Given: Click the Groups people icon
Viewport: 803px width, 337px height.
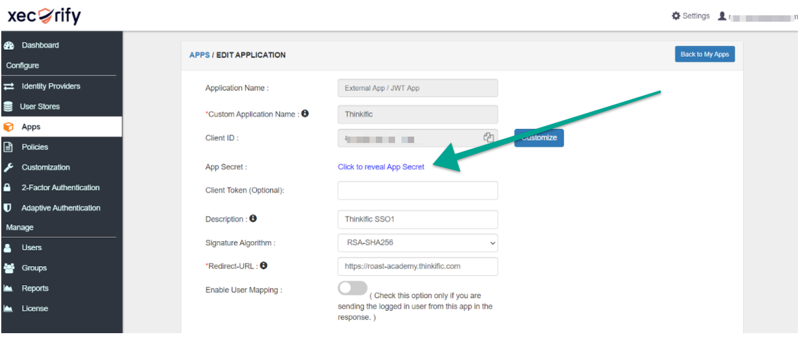Looking at the screenshot, I should (8, 268).
